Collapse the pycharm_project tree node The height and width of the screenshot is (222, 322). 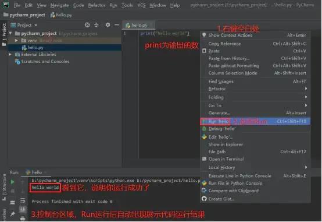(10, 33)
